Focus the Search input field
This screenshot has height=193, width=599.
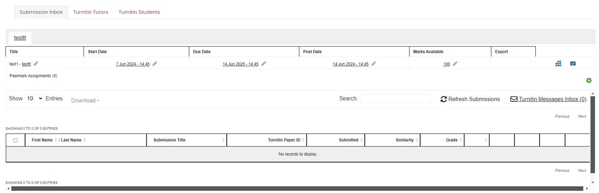(396, 98)
